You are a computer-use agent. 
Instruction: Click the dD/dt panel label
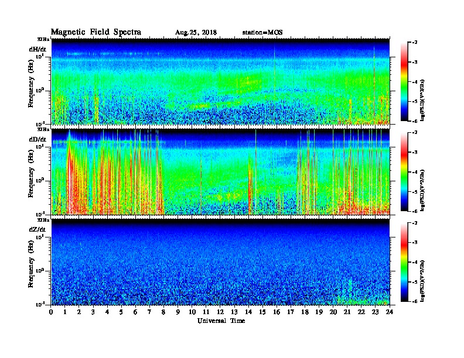click(37, 139)
